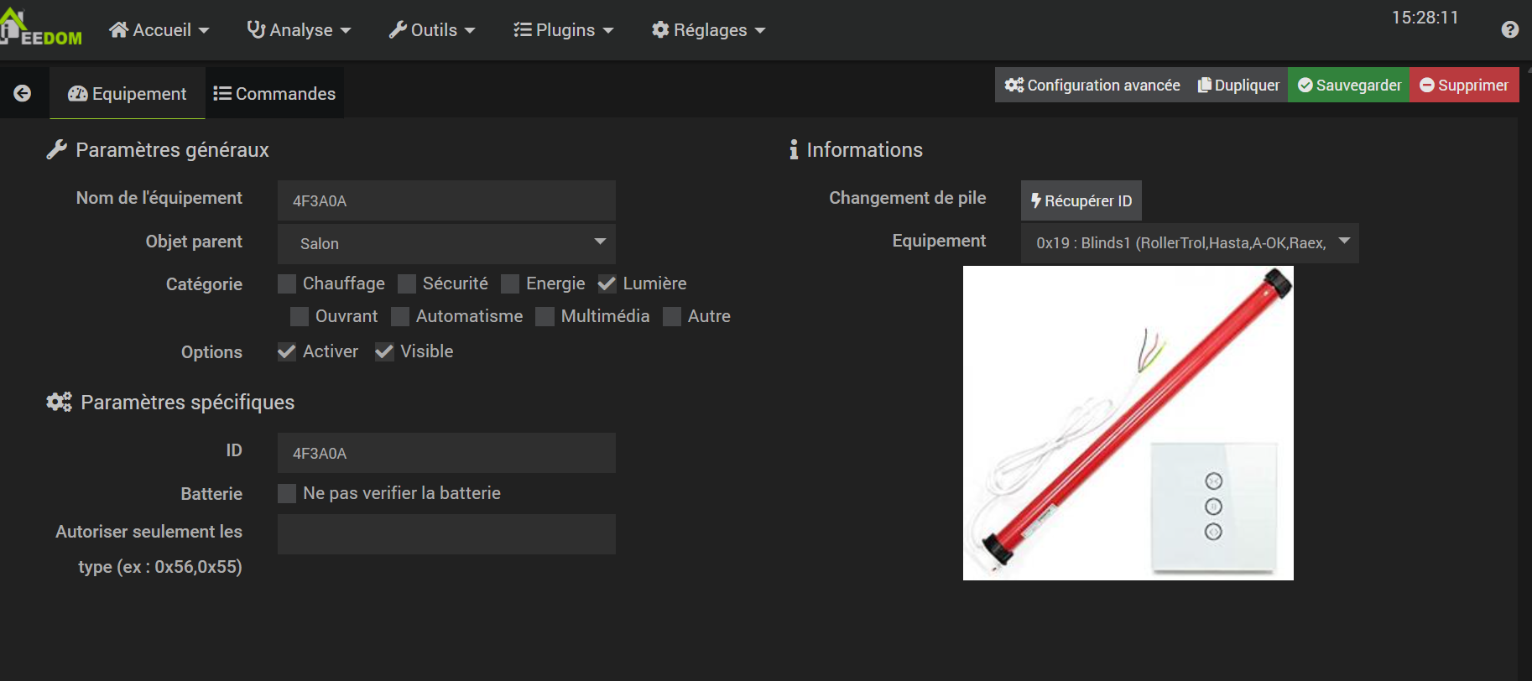Switch to the Commandes tab

274,93
